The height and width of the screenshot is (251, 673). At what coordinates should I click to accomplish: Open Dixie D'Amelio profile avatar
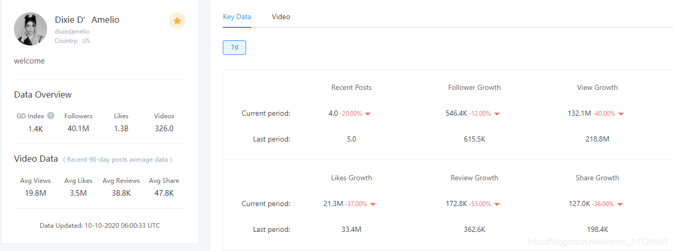[x=30, y=29]
